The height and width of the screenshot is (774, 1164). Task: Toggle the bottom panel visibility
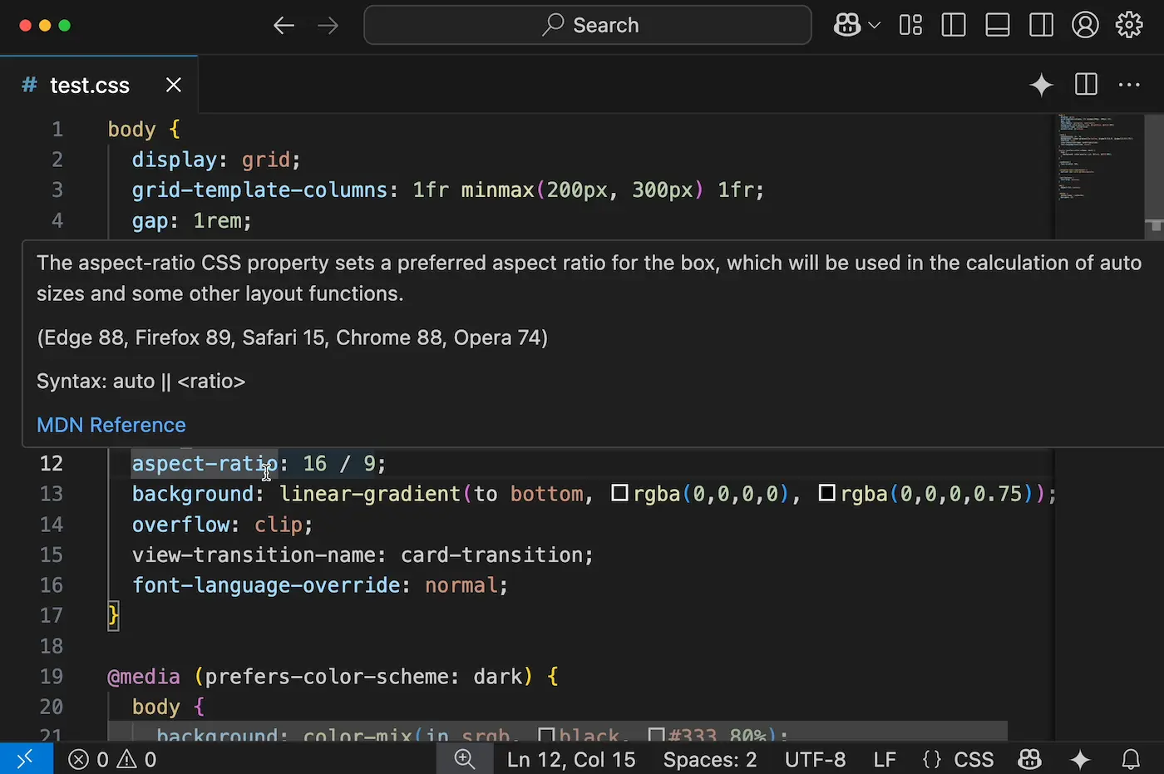997,25
